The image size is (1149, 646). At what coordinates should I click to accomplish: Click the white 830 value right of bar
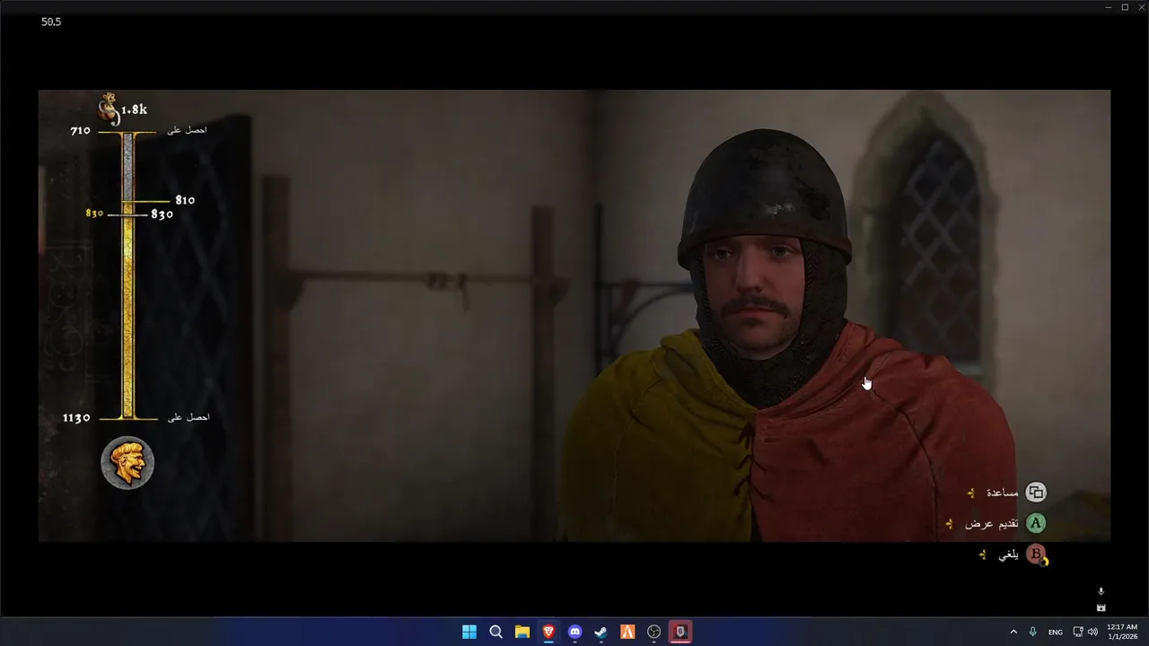162,214
